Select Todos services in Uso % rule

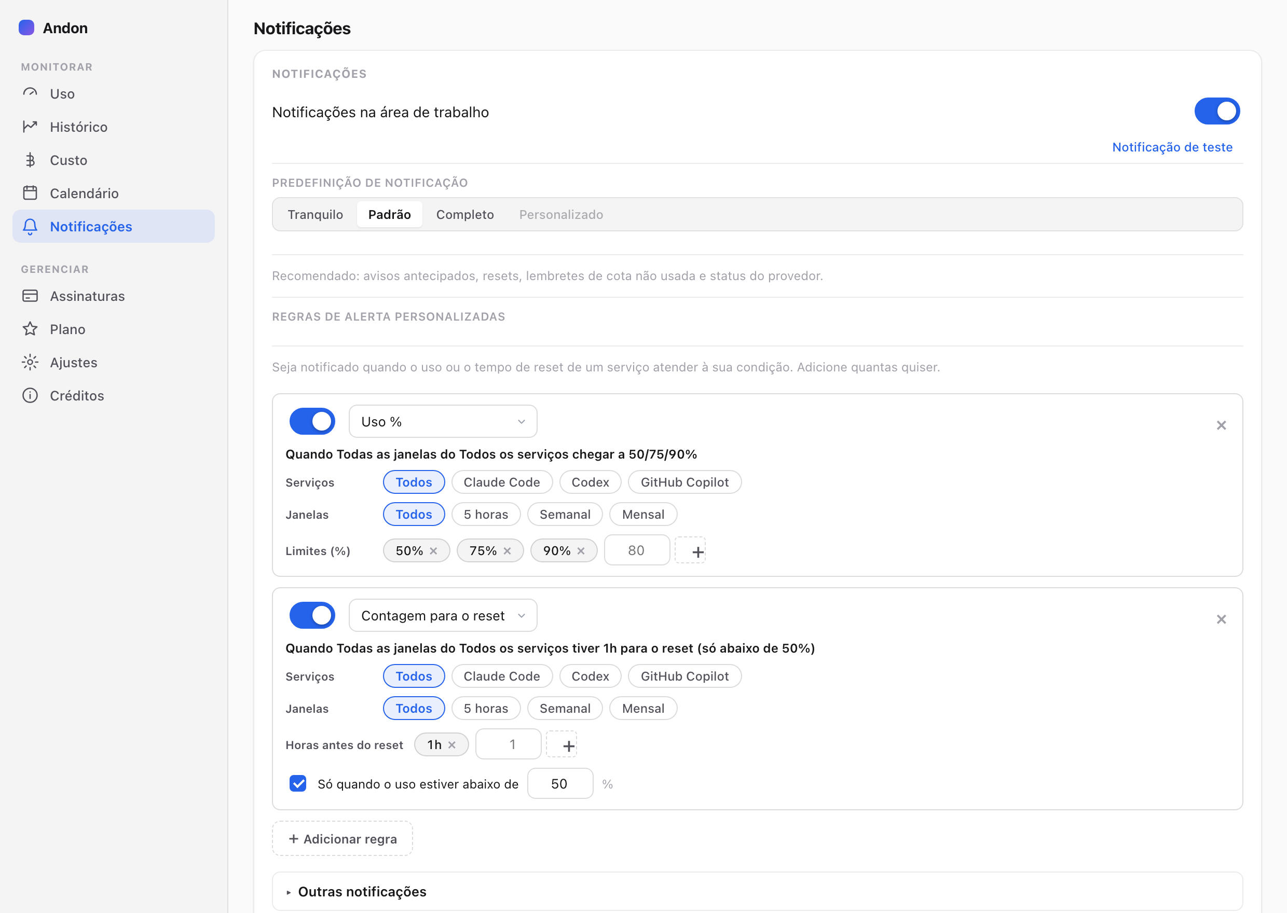click(x=414, y=482)
